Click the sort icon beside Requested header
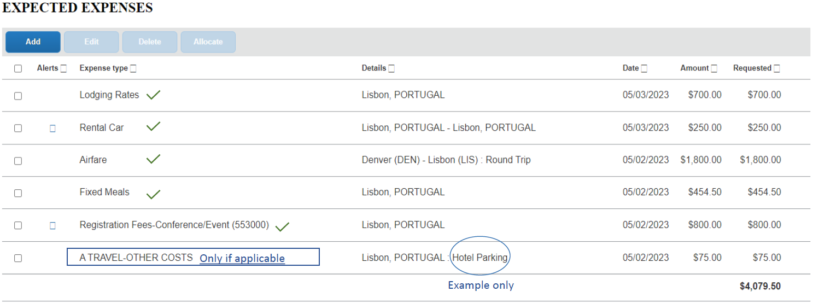 click(777, 69)
